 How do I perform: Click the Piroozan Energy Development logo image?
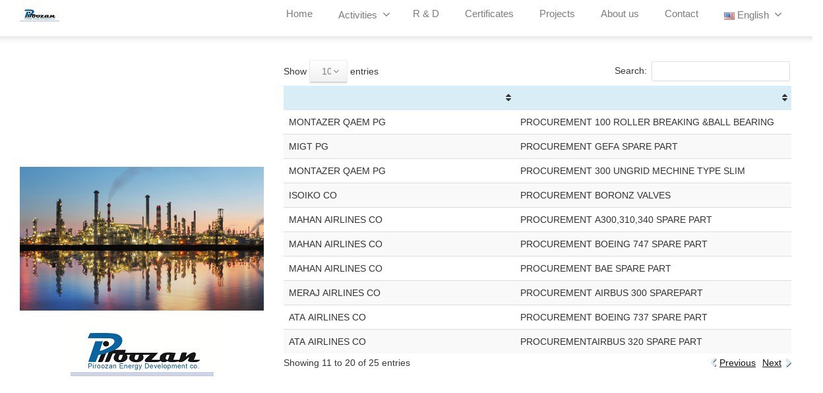click(142, 353)
